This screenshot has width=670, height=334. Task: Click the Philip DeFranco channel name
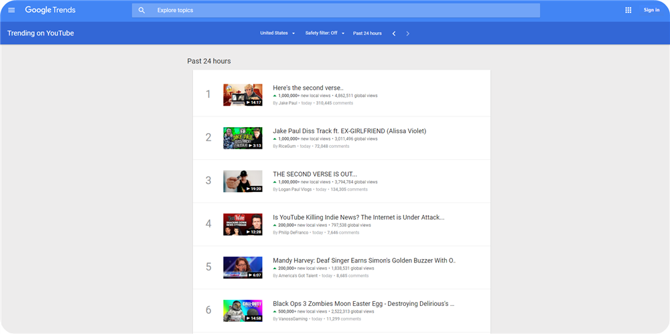tap(293, 233)
